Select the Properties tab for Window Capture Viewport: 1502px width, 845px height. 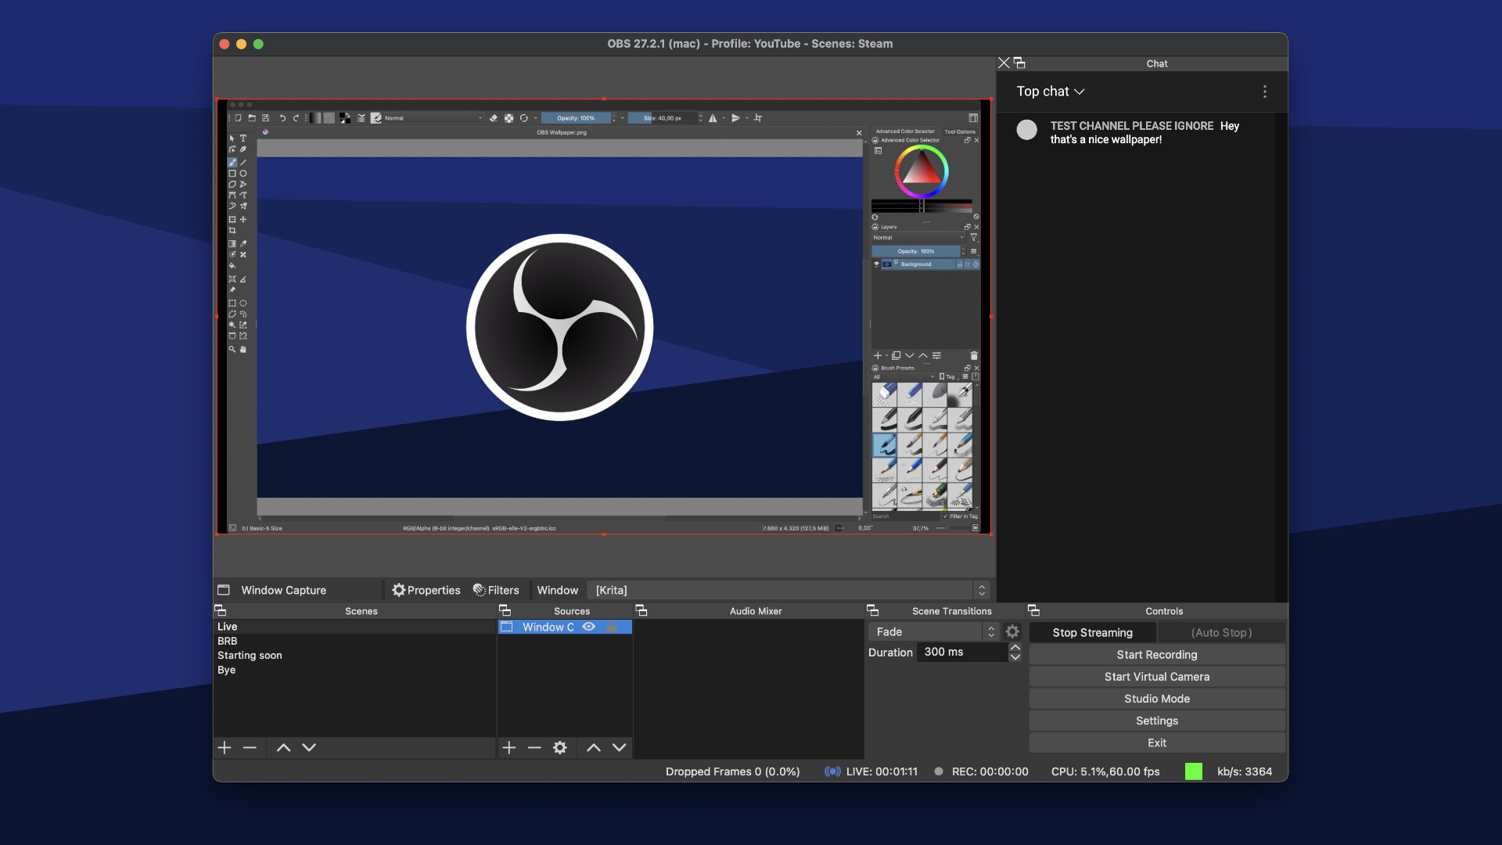(x=426, y=589)
